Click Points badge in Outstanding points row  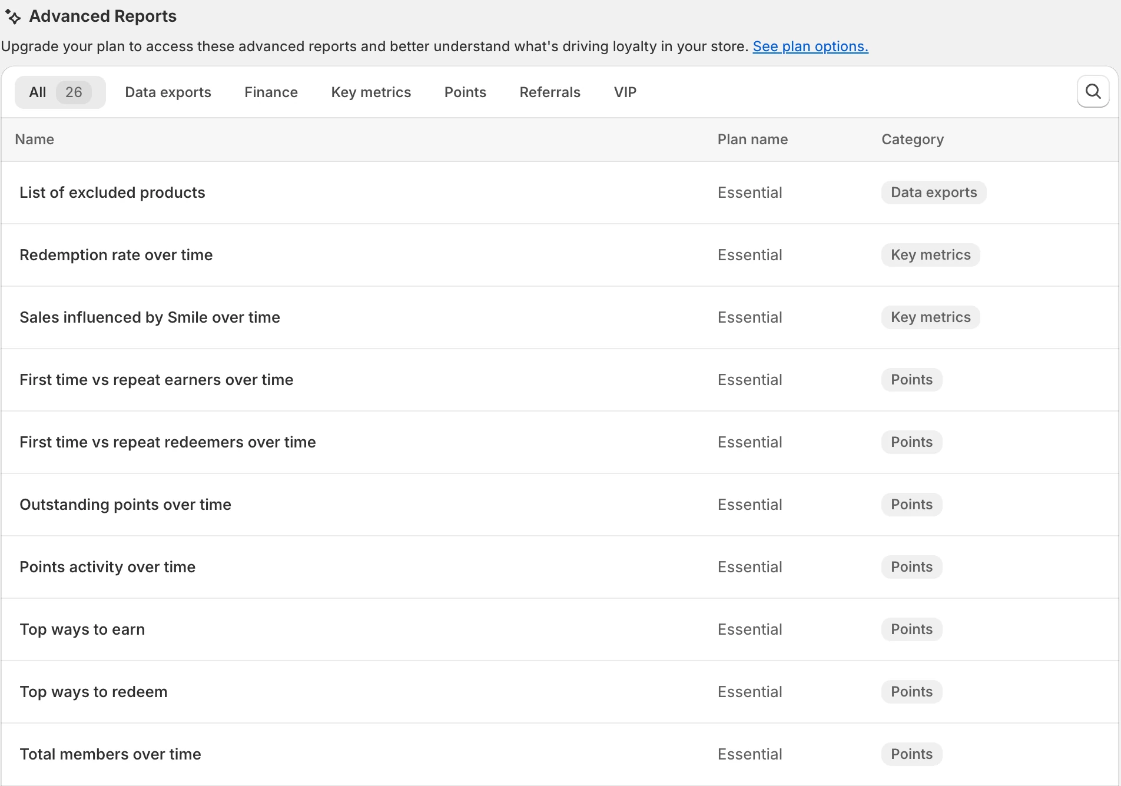[x=911, y=505]
